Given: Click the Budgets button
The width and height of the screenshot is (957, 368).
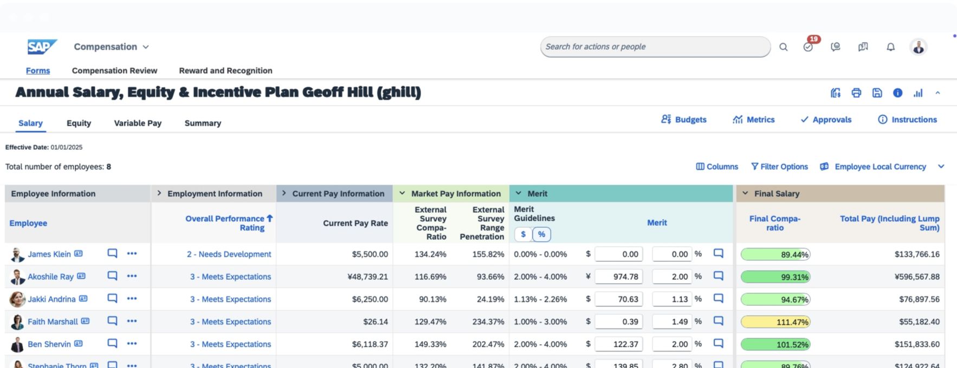Looking at the screenshot, I should coord(684,120).
